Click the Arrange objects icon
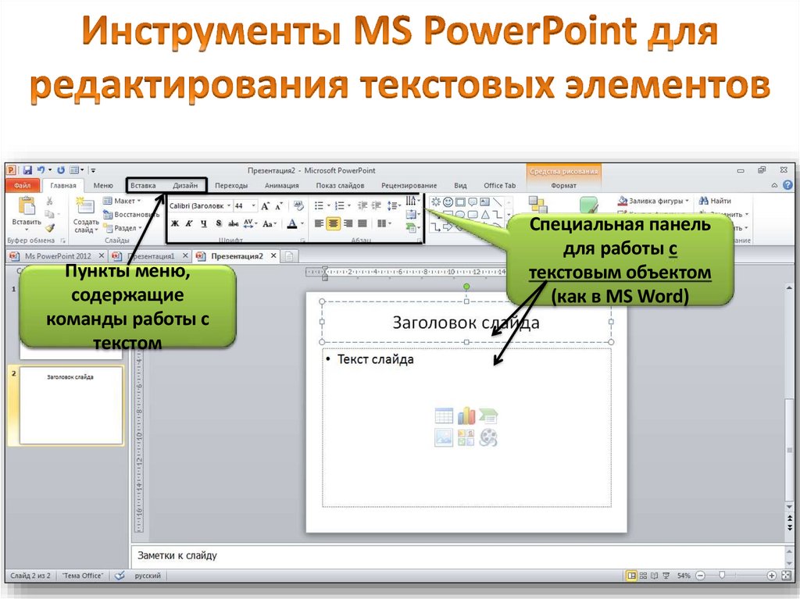 [537, 205]
